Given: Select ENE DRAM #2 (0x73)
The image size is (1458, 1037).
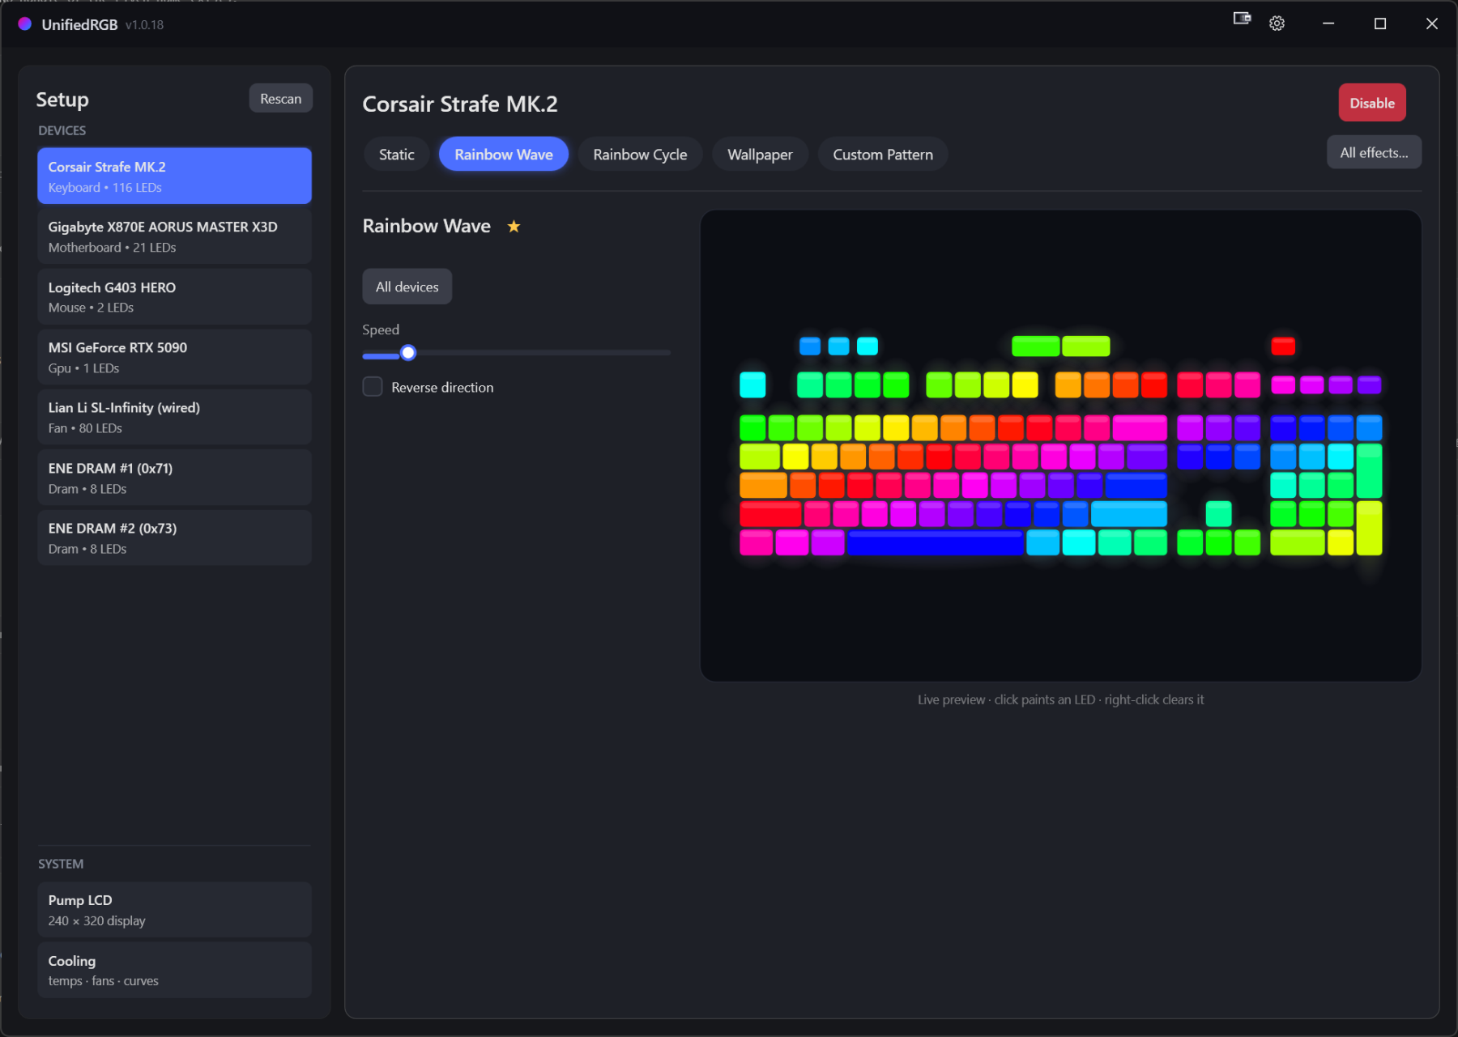Looking at the screenshot, I should [x=174, y=538].
